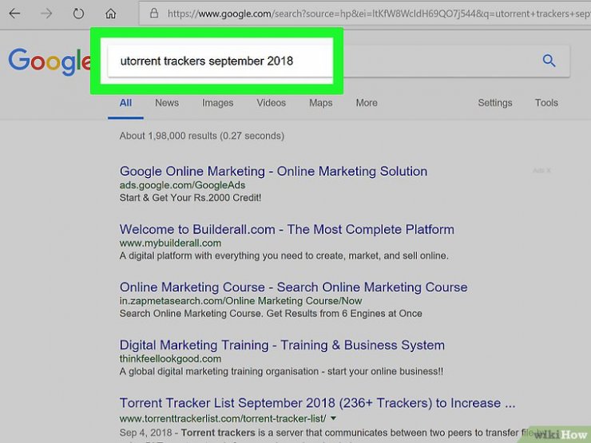
Task: Open Digital Marketing Training result
Action: [x=282, y=346]
